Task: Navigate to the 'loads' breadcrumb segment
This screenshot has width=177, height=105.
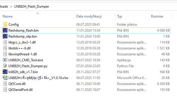Action: coord(4,6)
